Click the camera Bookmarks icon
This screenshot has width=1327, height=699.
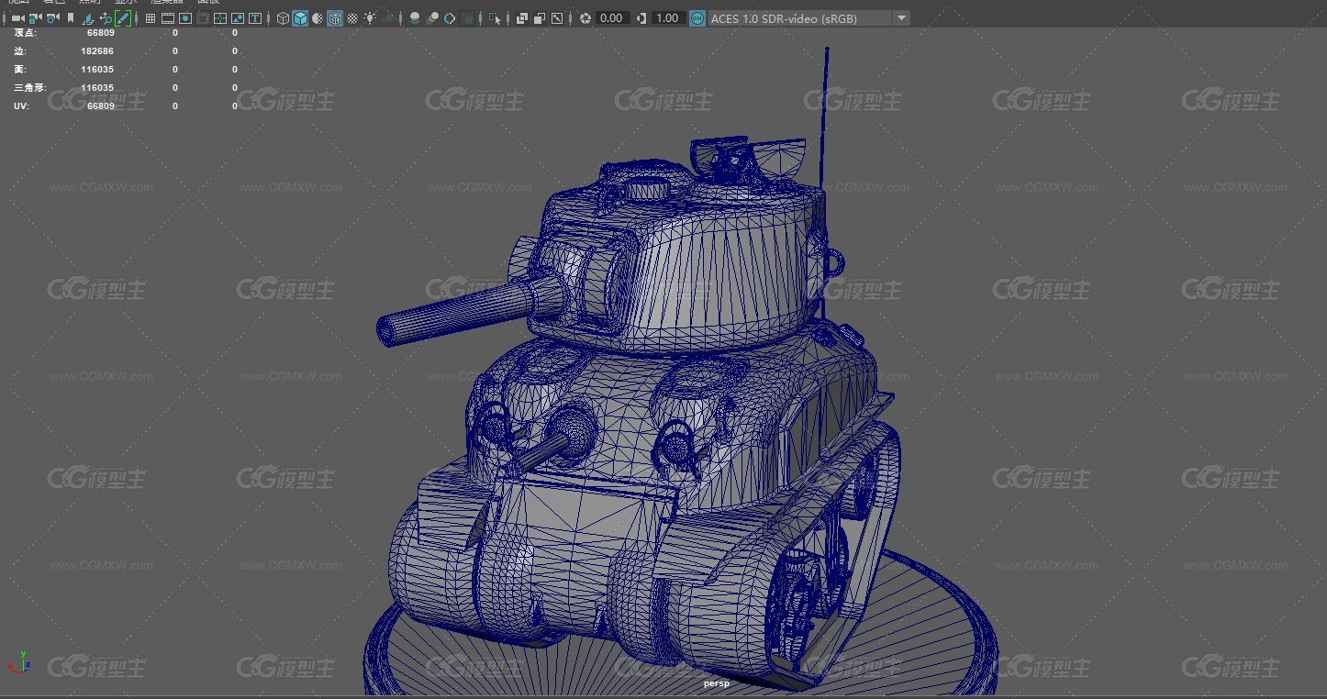tap(71, 18)
